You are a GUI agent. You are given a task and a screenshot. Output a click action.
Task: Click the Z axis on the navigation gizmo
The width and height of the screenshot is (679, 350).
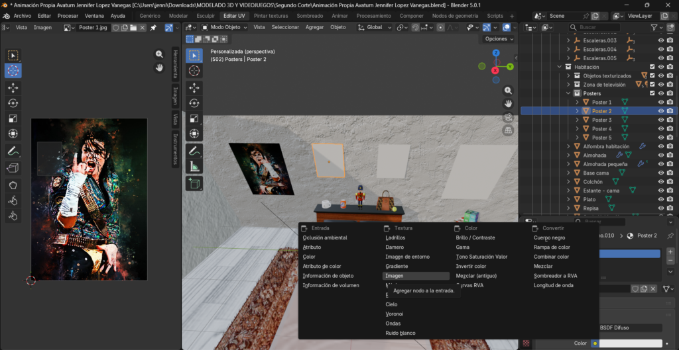496,53
